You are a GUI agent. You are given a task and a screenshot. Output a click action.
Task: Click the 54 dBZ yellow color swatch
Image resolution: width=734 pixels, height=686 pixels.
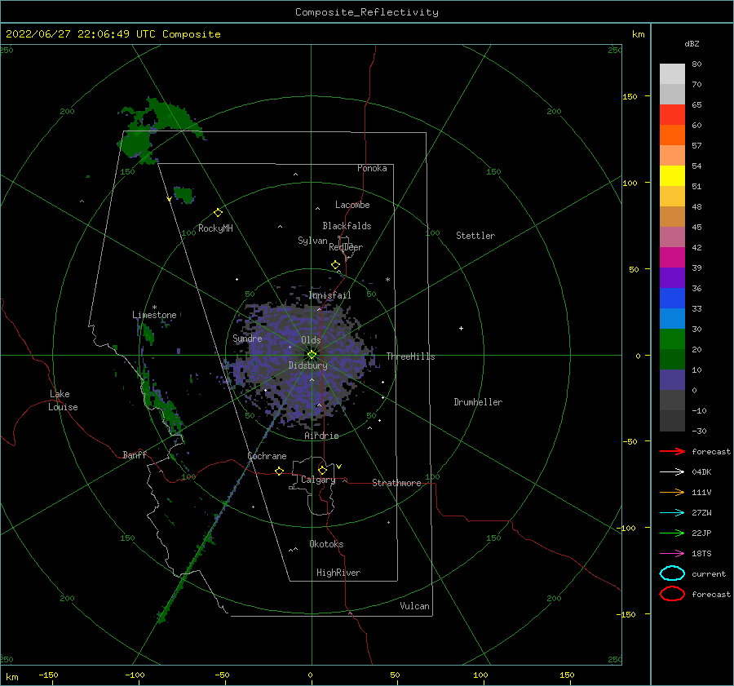click(x=672, y=175)
